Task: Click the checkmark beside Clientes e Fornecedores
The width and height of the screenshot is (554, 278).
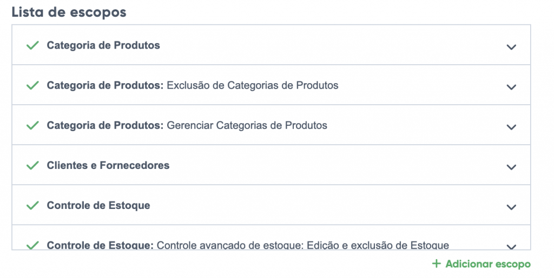Action: [x=32, y=166]
